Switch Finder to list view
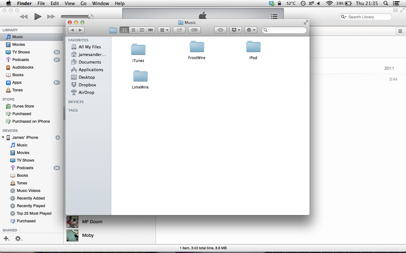Image resolution: width=406 pixels, height=253 pixels. (133, 30)
